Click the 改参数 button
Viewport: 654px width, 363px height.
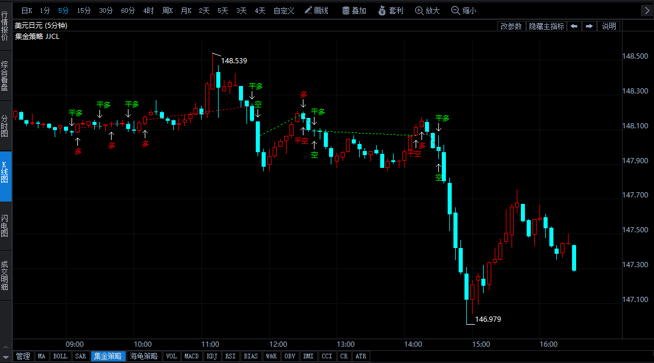(511, 26)
